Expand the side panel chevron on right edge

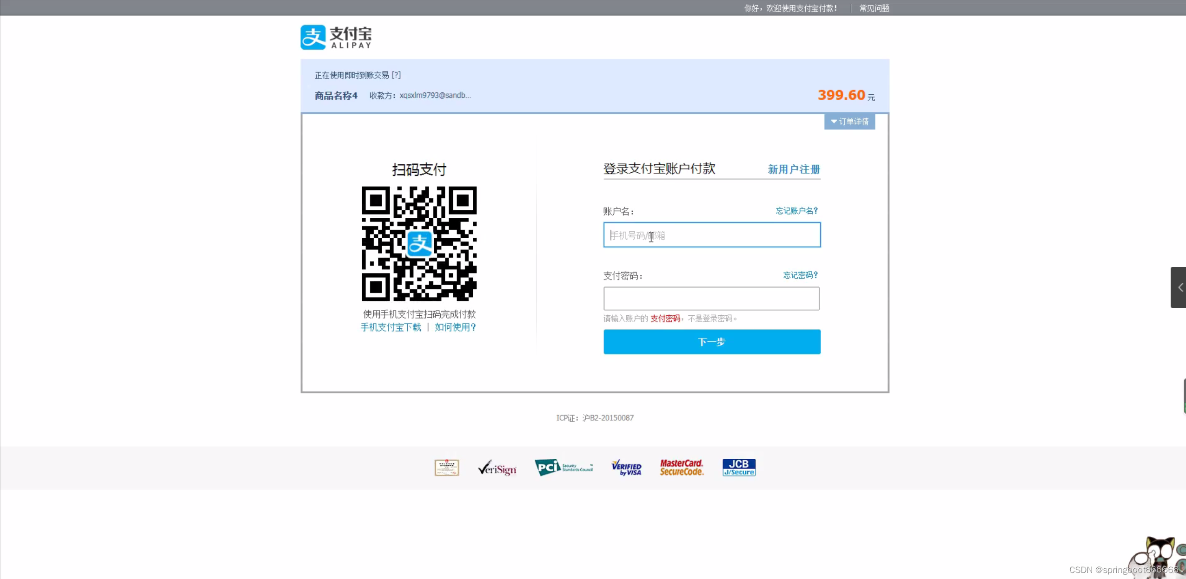pyautogui.click(x=1179, y=287)
